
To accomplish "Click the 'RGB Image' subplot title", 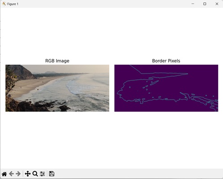I will [57, 61].
